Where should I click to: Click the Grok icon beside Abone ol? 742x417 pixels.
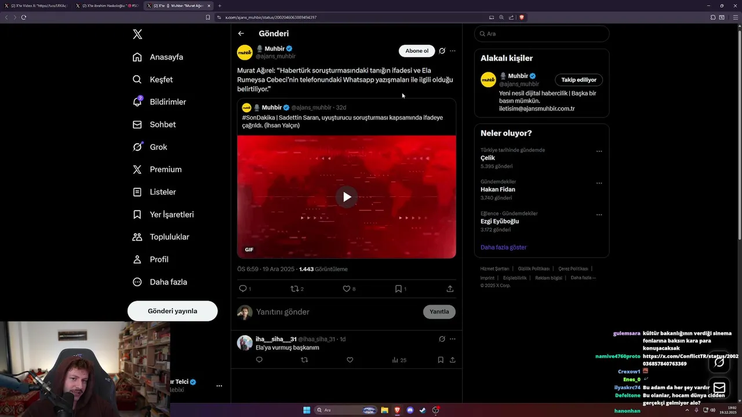(442, 51)
